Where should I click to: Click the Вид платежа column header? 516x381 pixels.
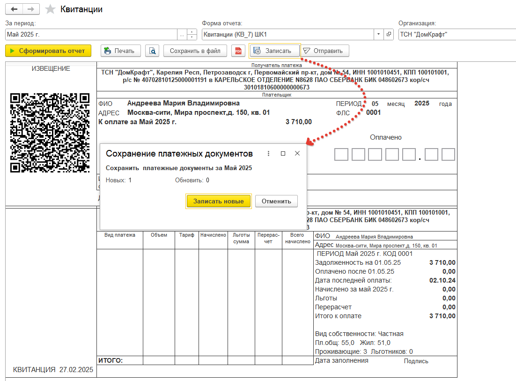(120, 235)
